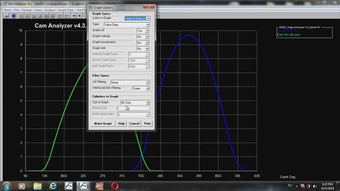Open the File menu
Image resolution: width=340 pixels, height=191 pixels.
click(16, 10)
